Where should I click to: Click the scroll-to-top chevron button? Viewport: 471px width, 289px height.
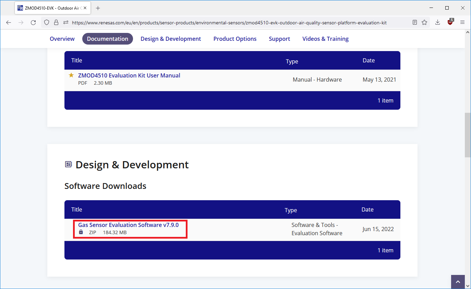(x=458, y=282)
